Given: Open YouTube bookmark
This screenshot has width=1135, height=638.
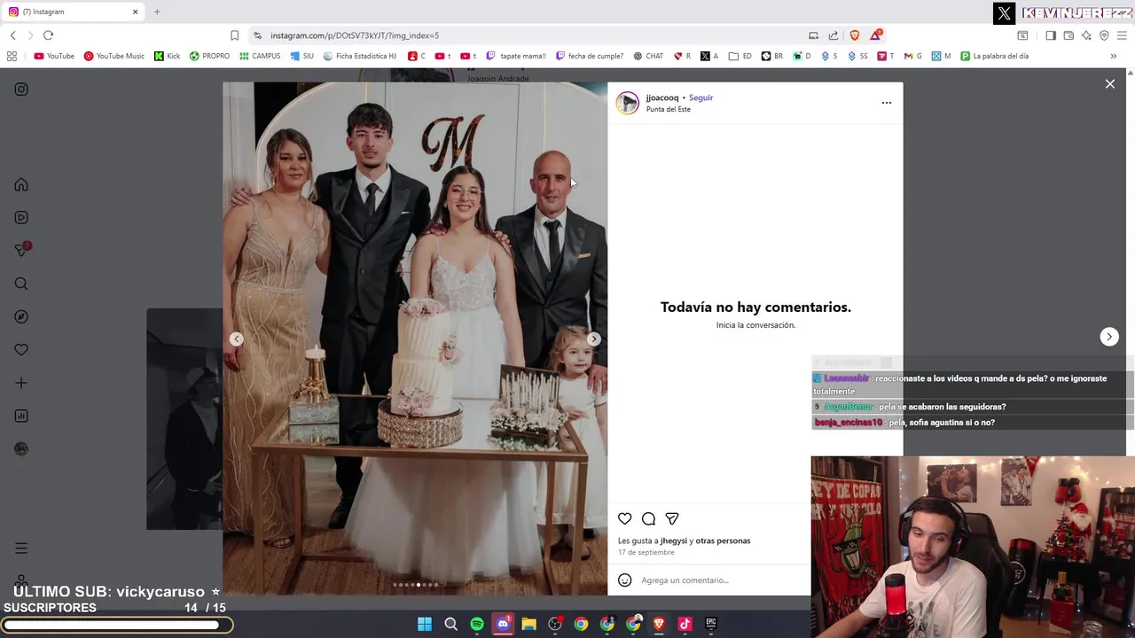Looking at the screenshot, I should [54, 56].
